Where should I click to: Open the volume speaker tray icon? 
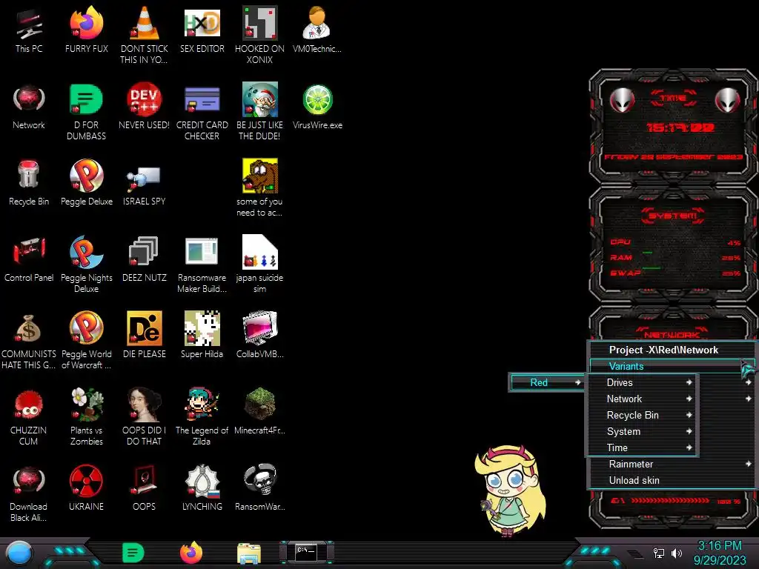tap(676, 553)
